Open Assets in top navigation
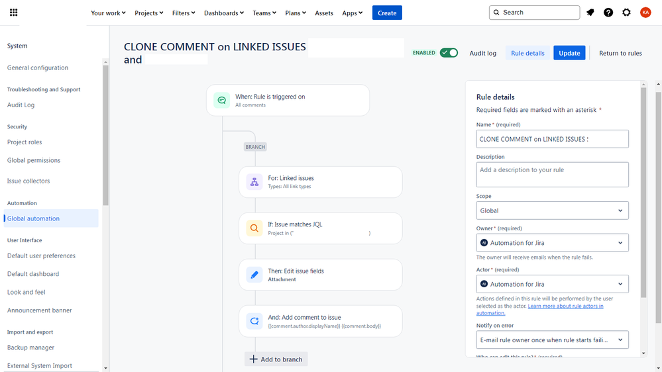Screen dimensions: 662x372 click(324, 13)
